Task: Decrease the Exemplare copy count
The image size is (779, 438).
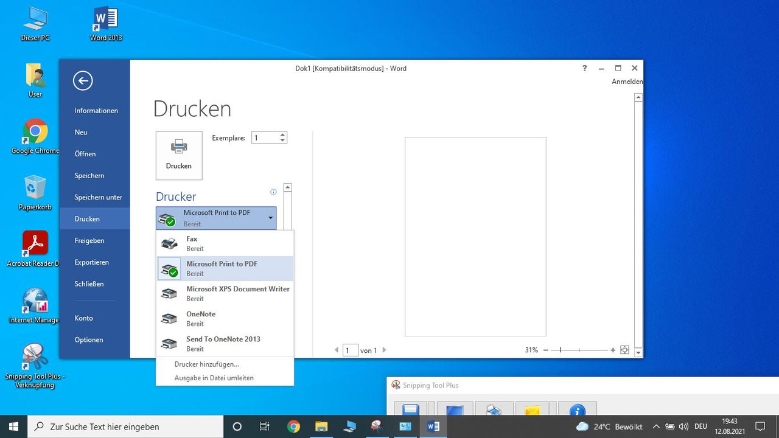Action: pos(282,141)
